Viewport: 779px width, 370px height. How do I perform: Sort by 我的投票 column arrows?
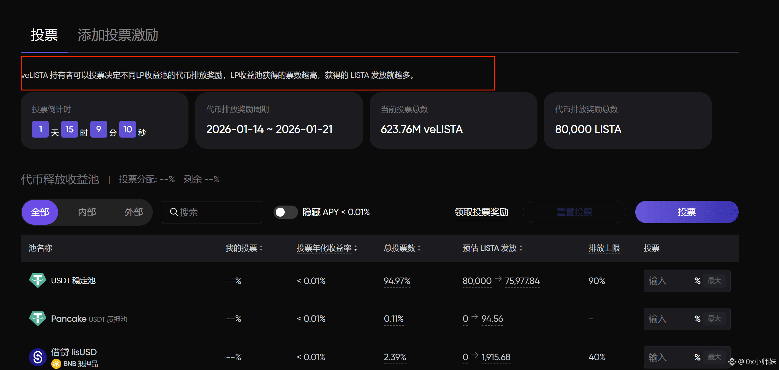tap(261, 248)
